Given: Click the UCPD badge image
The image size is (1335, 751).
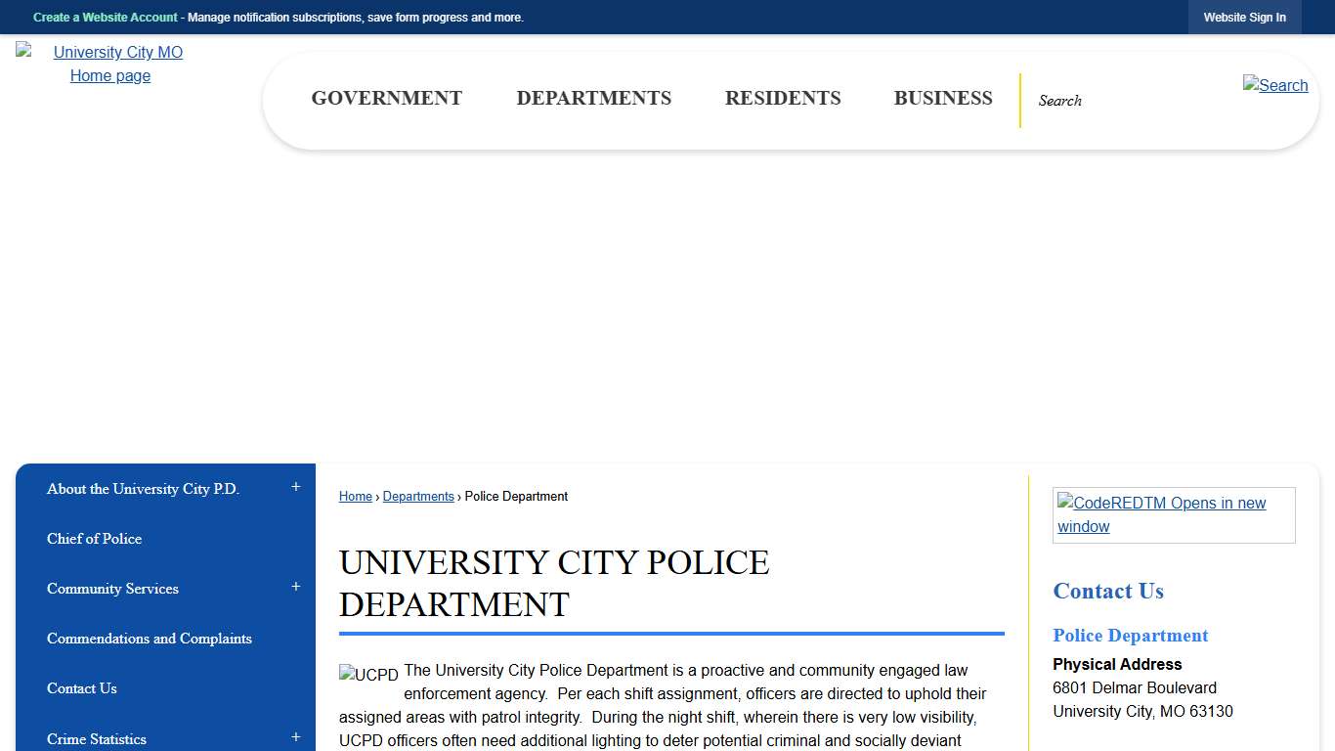Looking at the screenshot, I should (366, 674).
